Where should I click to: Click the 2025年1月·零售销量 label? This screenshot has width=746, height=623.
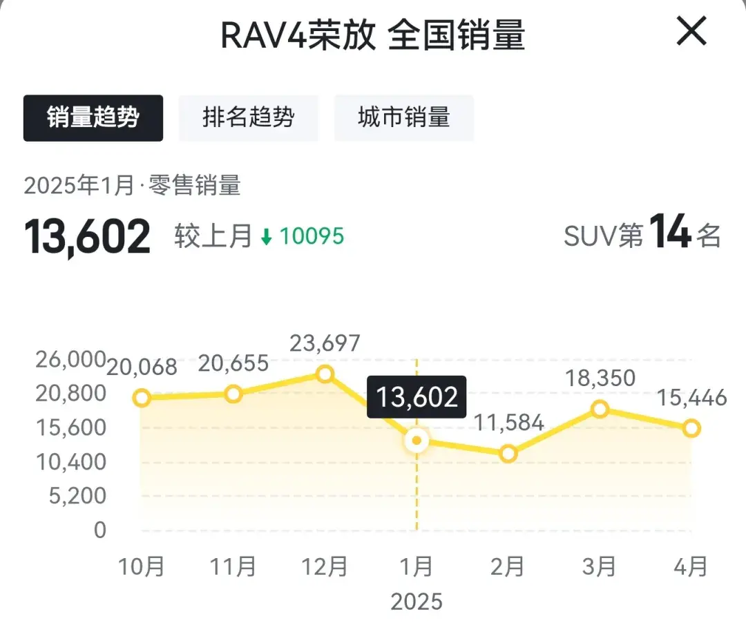pyautogui.click(x=132, y=185)
